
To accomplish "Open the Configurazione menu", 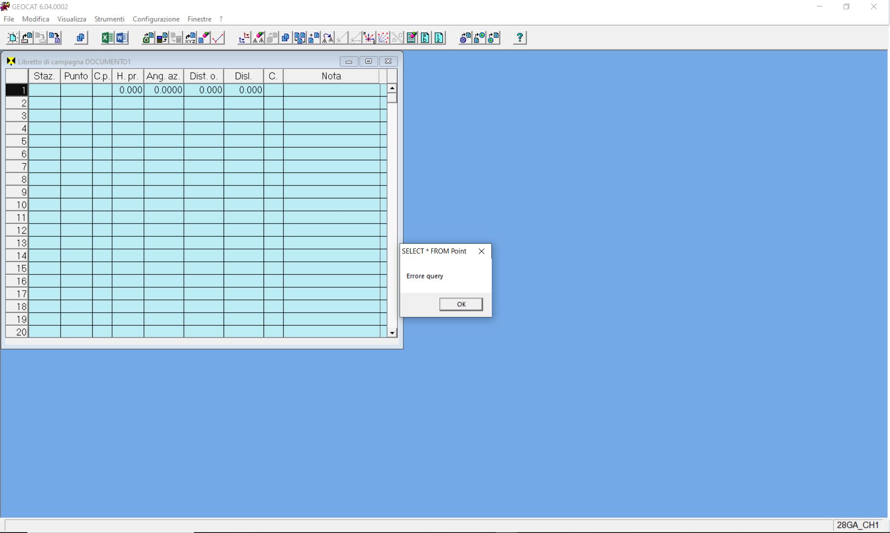I will coord(156,19).
